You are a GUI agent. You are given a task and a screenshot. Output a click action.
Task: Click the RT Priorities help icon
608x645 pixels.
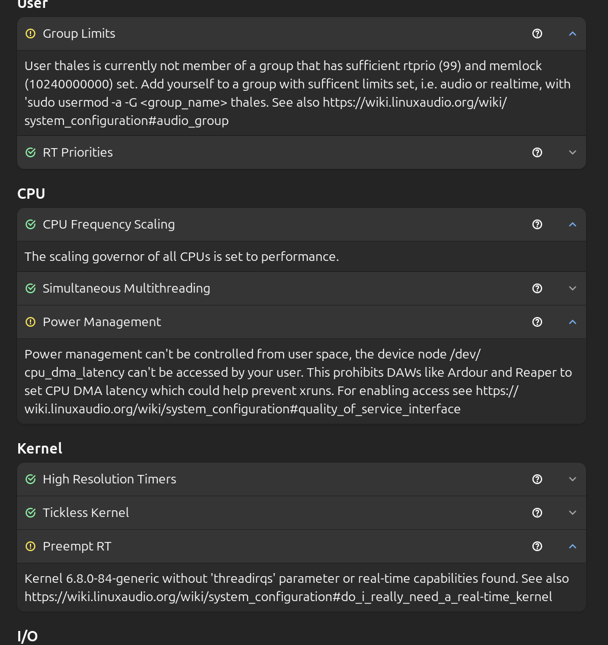click(x=537, y=152)
